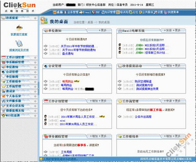Screen dimensions: 196x162
Task: Click 增加 in the 事务跟踪管理 panel
Action: click(94, 136)
